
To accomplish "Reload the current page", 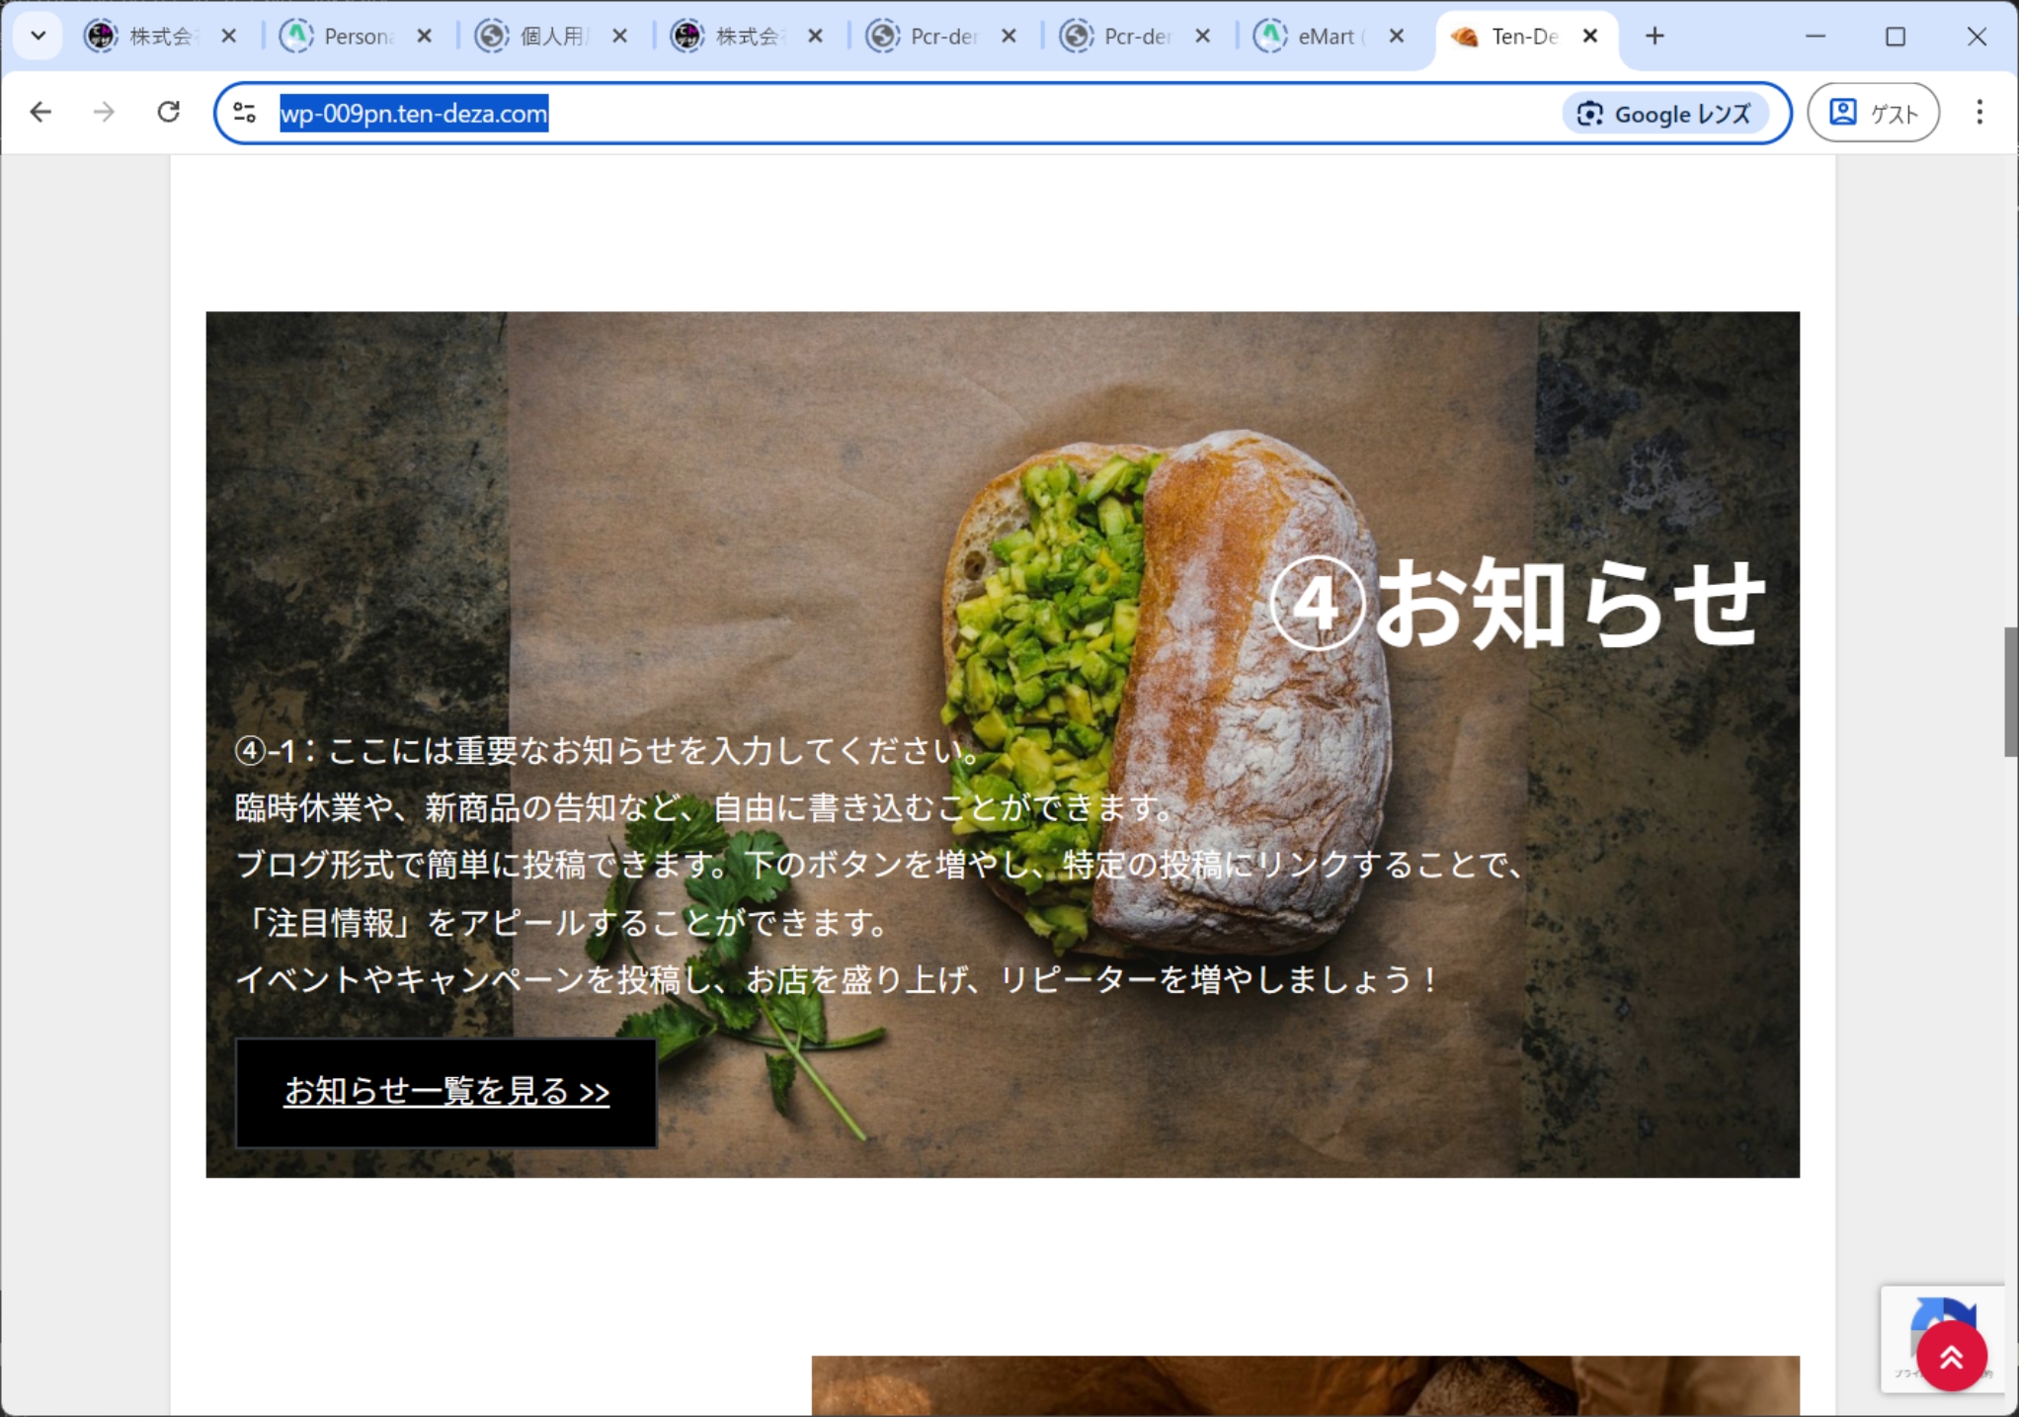I will pos(168,113).
